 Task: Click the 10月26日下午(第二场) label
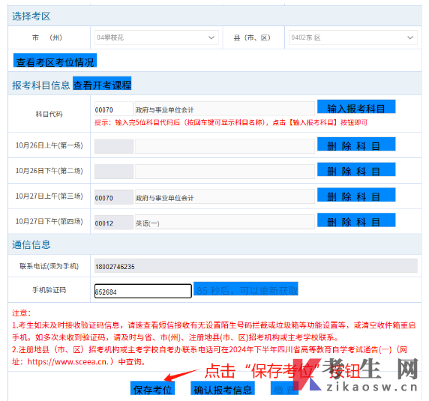pos(49,171)
